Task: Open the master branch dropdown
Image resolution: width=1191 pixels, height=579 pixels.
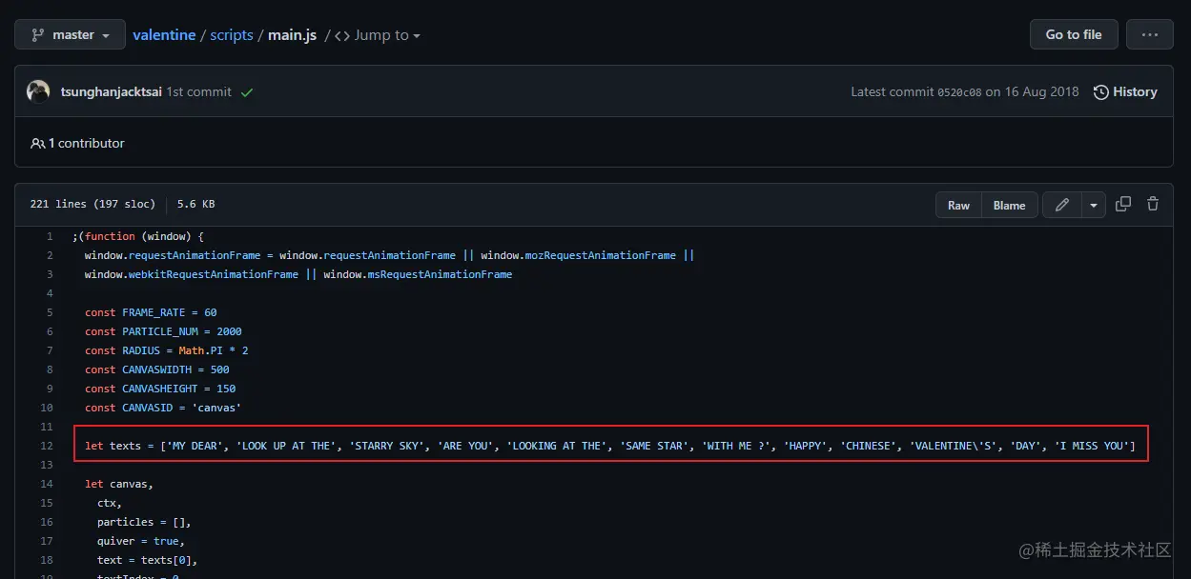Action: (x=70, y=34)
